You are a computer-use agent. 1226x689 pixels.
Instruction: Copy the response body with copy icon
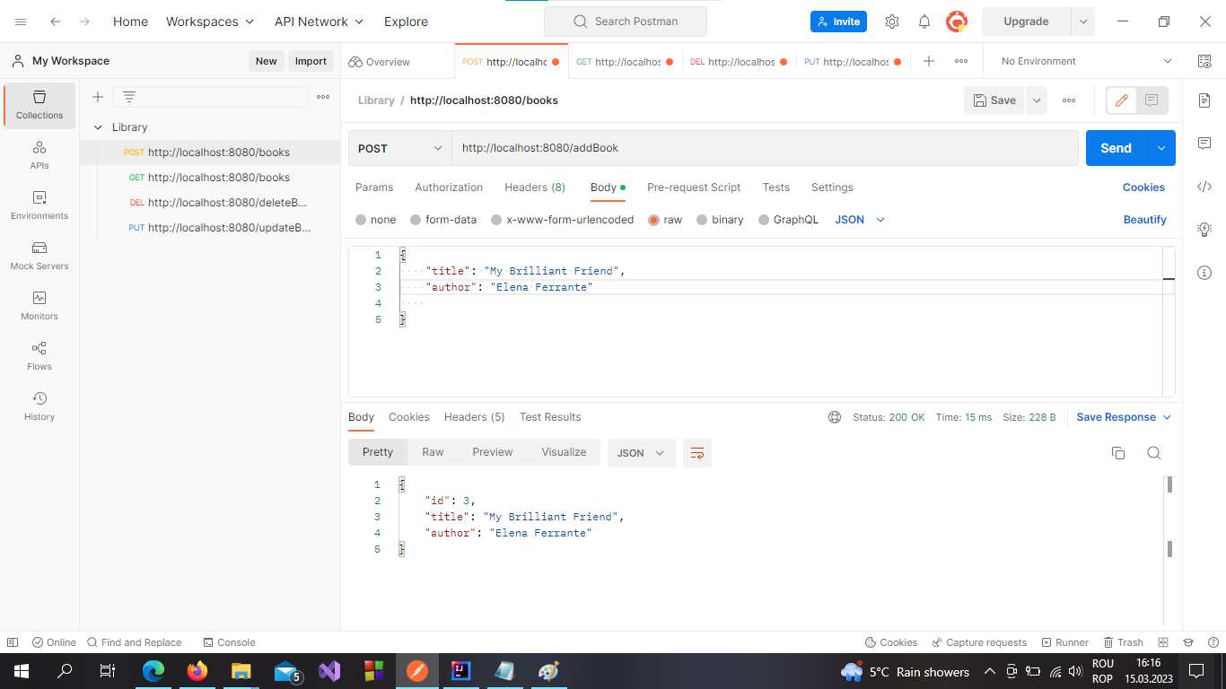(1118, 453)
